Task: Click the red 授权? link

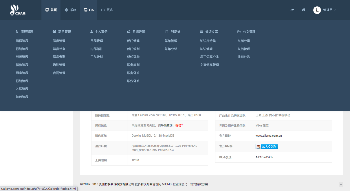Action: click(x=179, y=125)
